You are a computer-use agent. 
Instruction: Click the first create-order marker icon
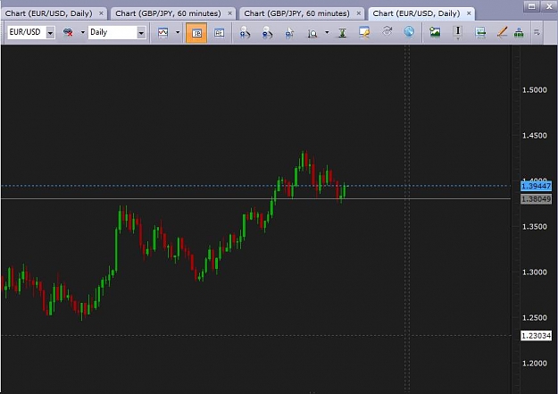coord(245,32)
